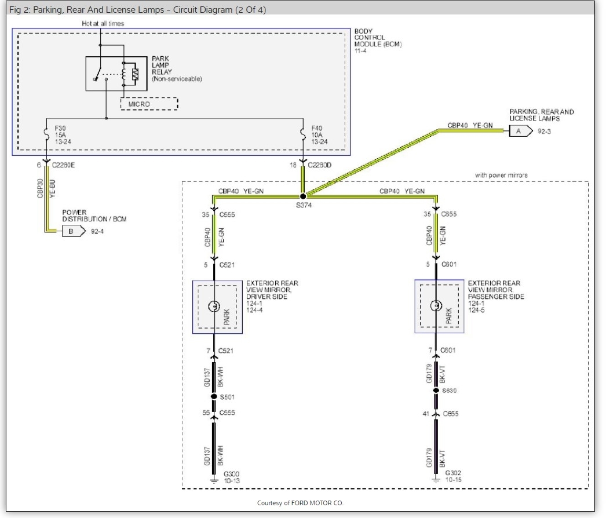Click pin 35 connector label C655

[x=448, y=214]
